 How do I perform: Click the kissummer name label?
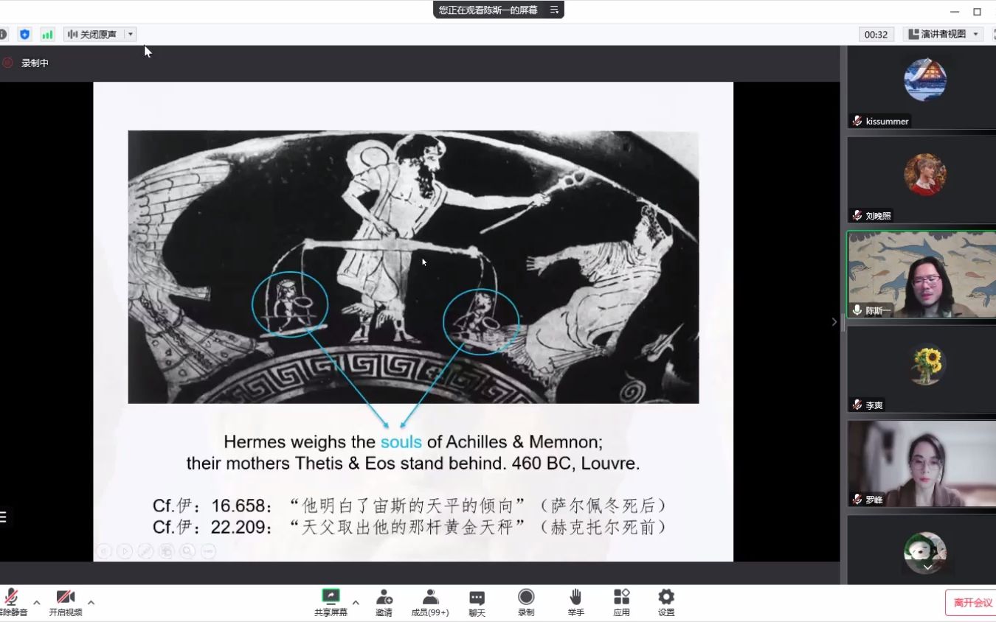tap(887, 121)
